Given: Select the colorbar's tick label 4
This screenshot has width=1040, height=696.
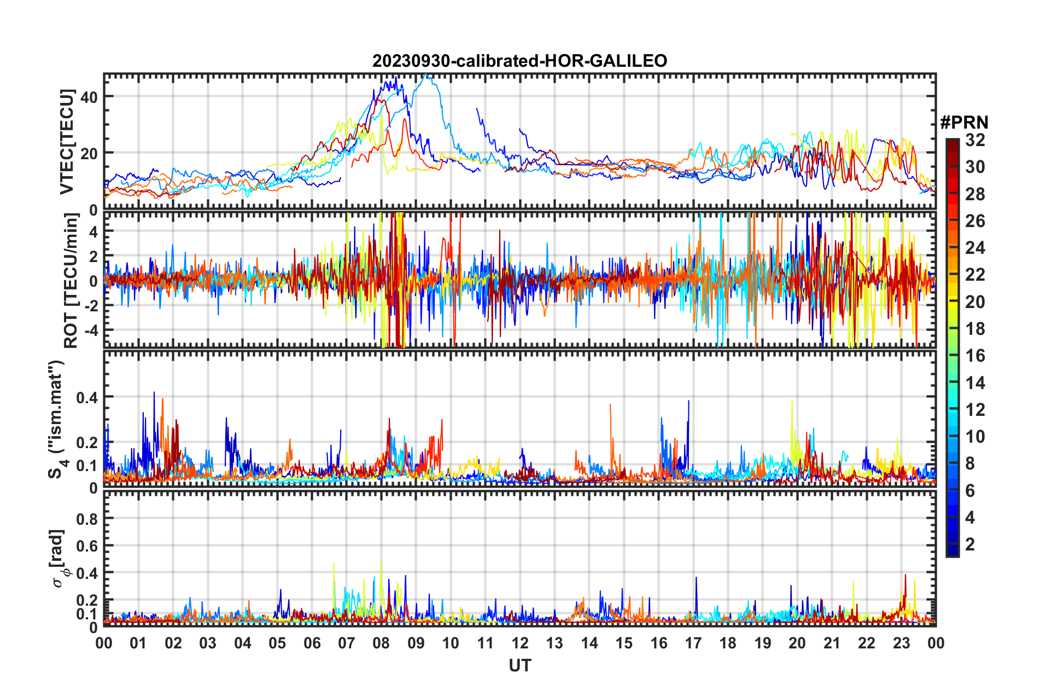Looking at the screenshot, I should pyautogui.click(x=970, y=518).
